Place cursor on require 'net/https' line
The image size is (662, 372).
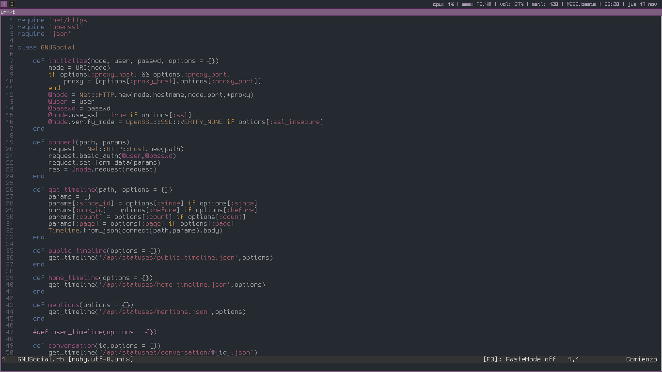pyautogui.click(x=54, y=20)
